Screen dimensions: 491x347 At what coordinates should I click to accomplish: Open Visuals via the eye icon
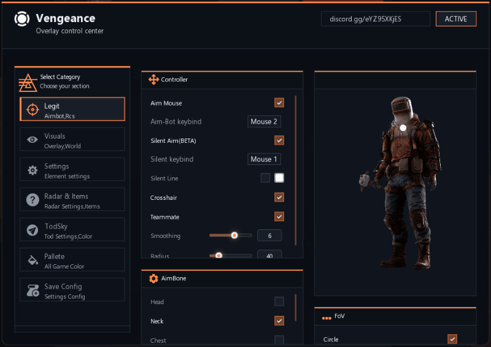click(x=33, y=140)
